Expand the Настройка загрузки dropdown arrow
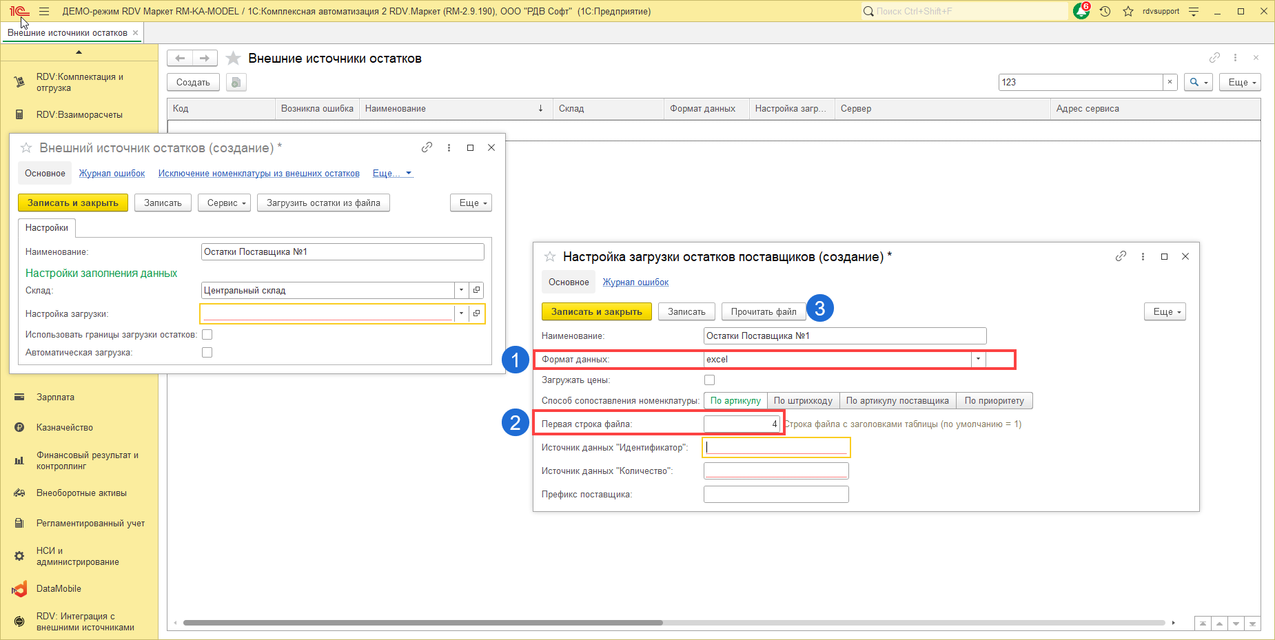 [461, 313]
